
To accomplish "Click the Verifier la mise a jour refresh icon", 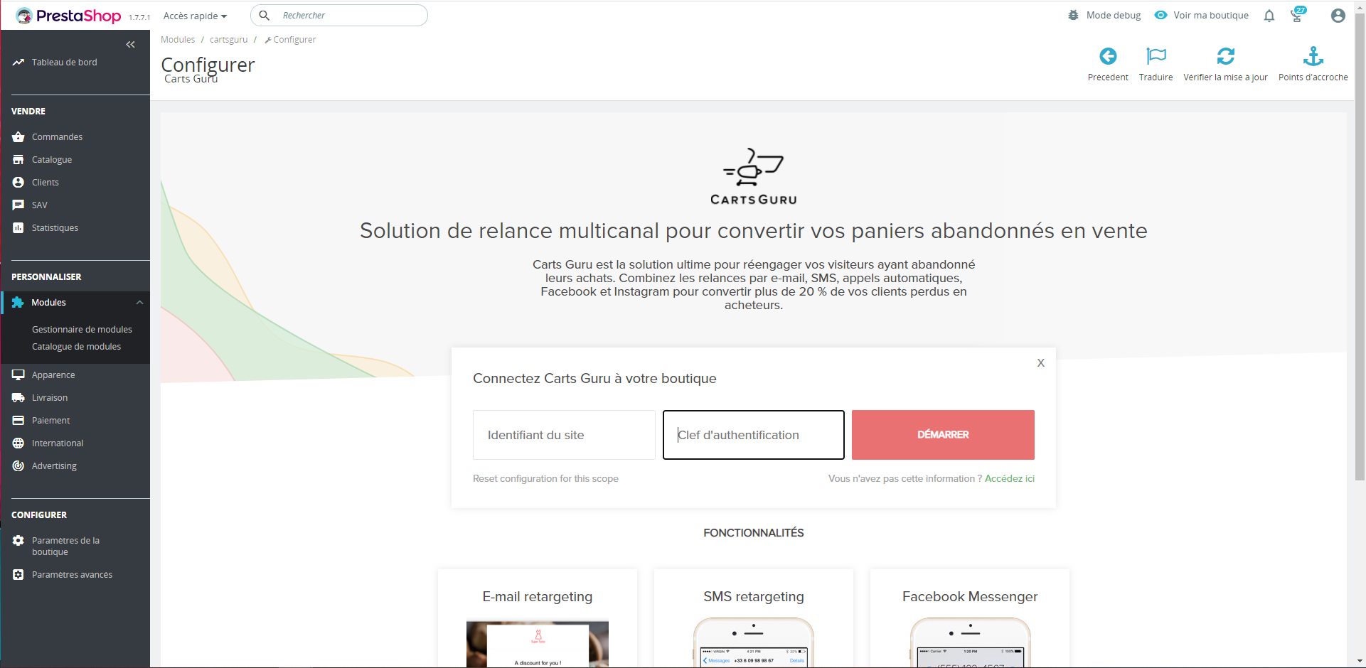I will 1226,56.
